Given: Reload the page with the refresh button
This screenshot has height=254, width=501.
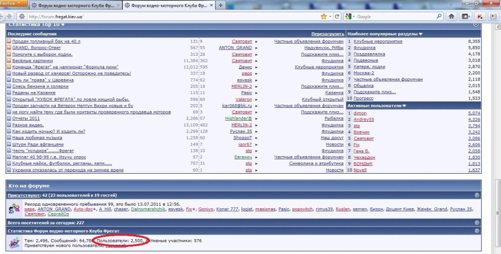Looking at the screenshot, I should pos(337,16).
